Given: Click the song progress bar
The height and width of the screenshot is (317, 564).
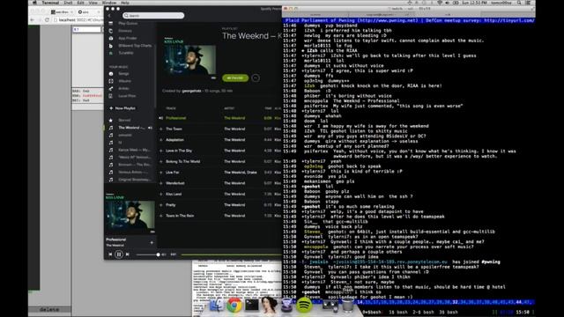Looking at the screenshot, I should click(x=231, y=254).
